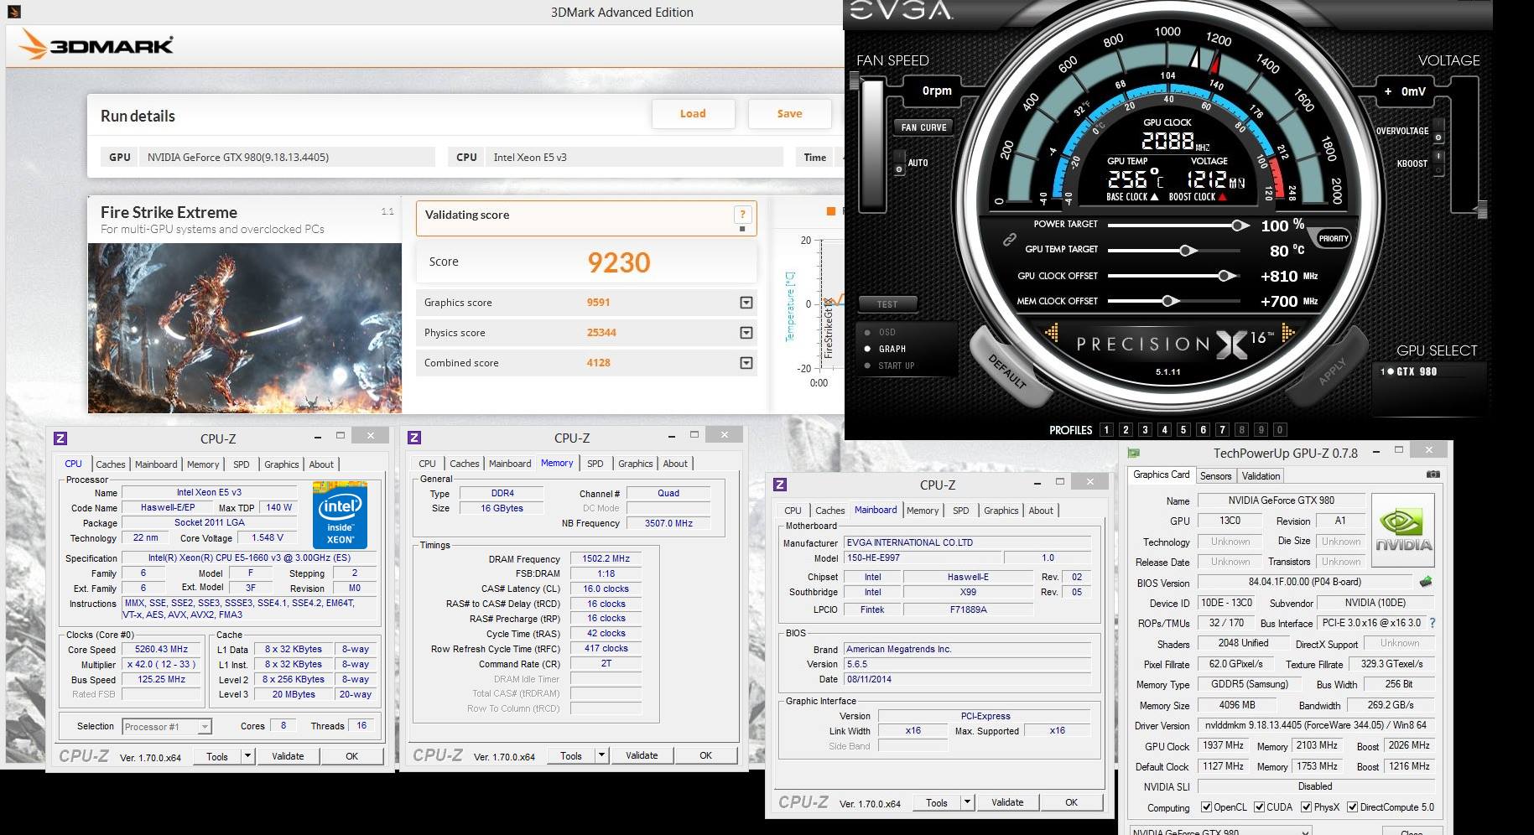
Task: Click Validate in CPU-Z Memory window
Action: 642,755
